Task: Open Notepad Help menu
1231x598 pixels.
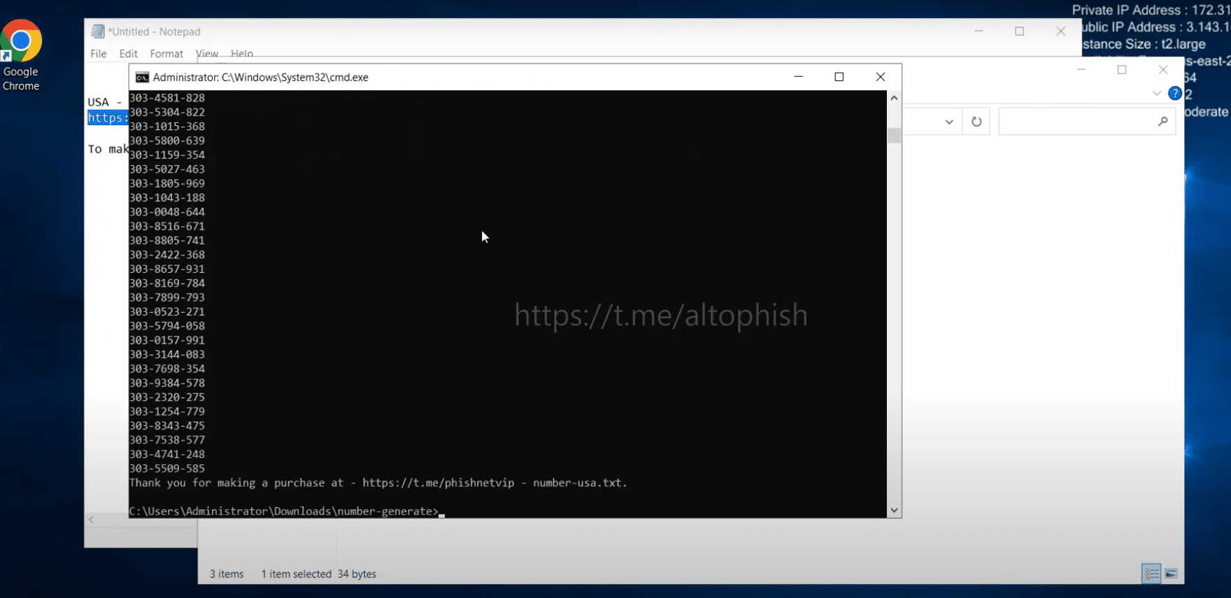Action: pos(242,54)
